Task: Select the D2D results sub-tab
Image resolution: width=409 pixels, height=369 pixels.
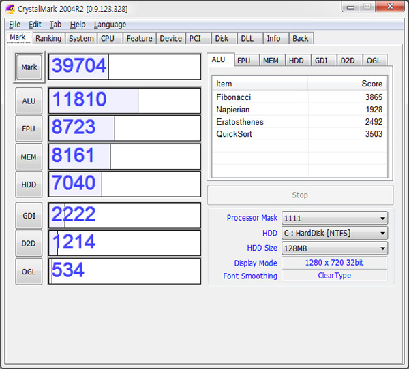Action: 350,61
